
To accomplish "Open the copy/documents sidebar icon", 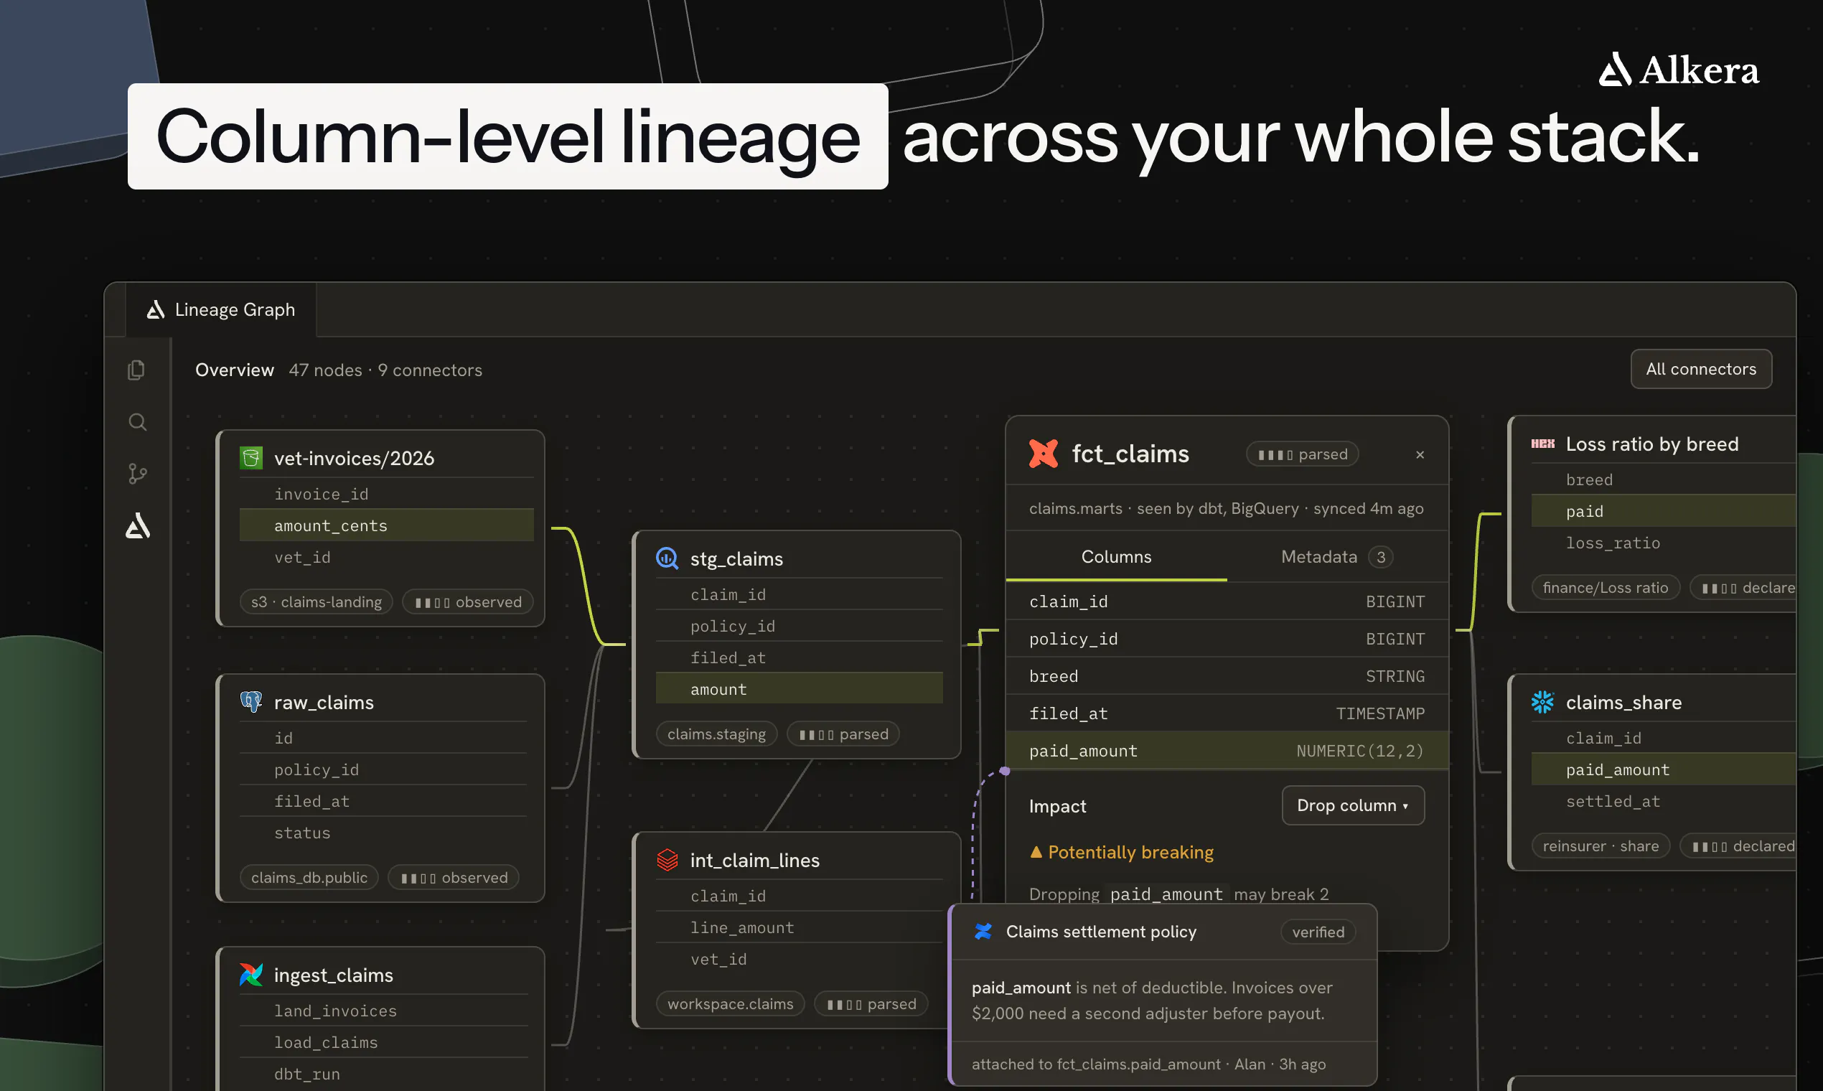I will 136,370.
